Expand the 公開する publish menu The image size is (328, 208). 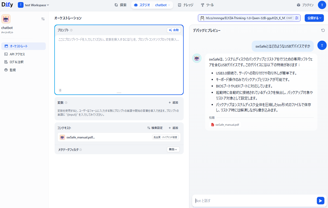click(x=314, y=18)
